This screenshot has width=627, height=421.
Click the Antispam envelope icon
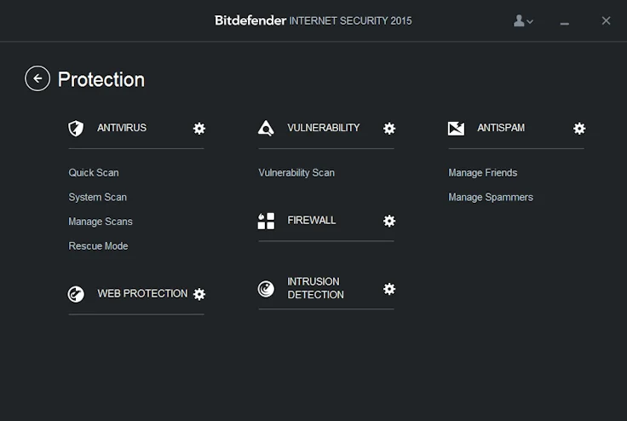(457, 129)
